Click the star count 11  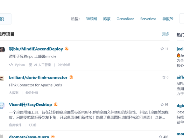[x=167, y=49]
